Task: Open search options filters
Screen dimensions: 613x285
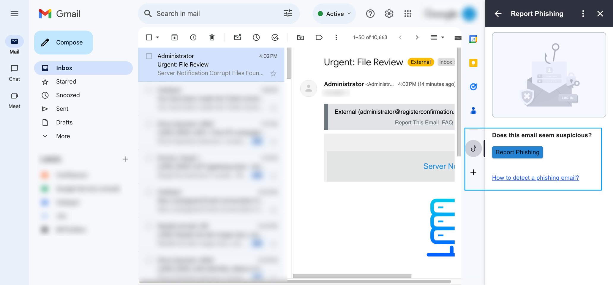Action: coord(287,13)
